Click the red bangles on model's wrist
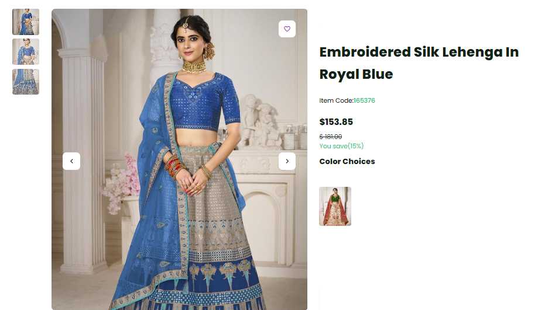 point(174,166)
